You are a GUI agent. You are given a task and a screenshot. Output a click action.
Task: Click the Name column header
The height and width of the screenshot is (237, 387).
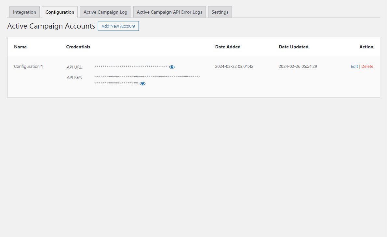(20, 47)
